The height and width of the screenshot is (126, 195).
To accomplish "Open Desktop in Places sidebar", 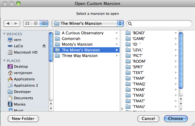I will 21,66.
